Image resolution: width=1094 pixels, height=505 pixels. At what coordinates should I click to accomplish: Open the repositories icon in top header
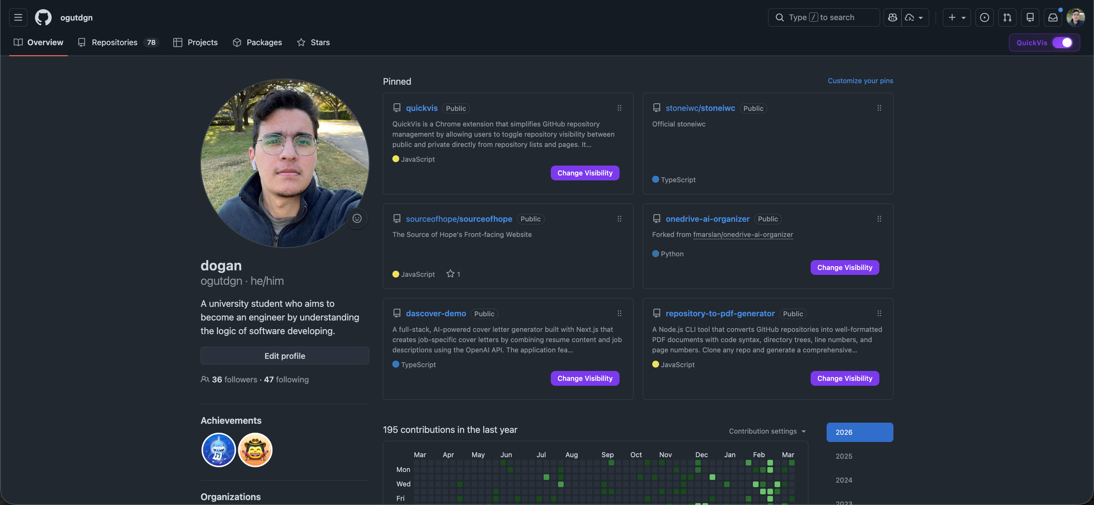pos(1030,17)
